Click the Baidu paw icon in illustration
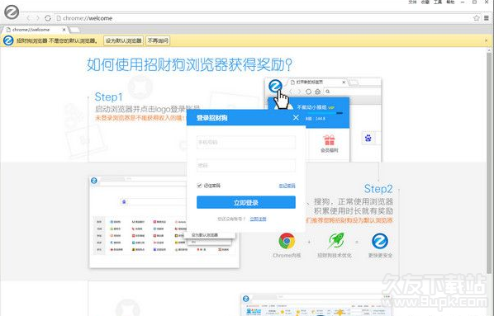The image size is (494, 316). click(x=368, y=138)
